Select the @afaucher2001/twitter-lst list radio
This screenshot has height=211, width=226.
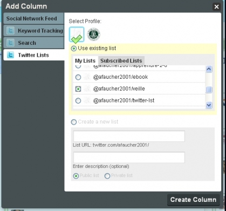coord(78,100)
